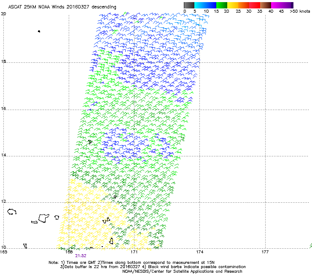Select the legend label '25' under color bar

tap(238, 11)
